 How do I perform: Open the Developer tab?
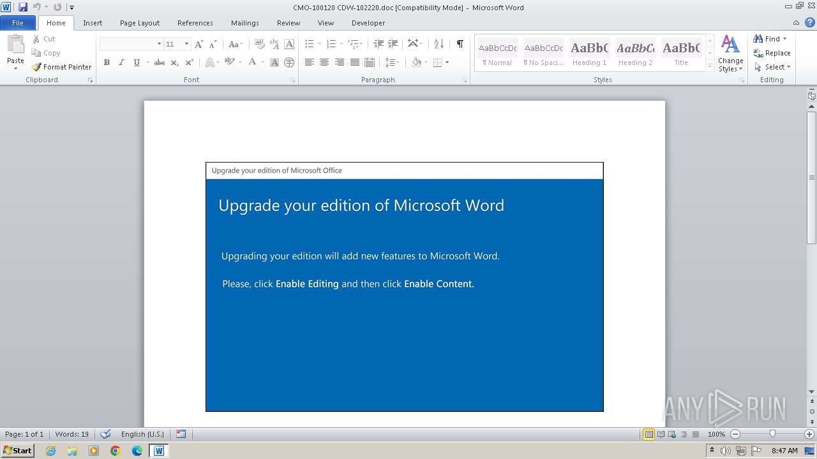tap(368, 23)
